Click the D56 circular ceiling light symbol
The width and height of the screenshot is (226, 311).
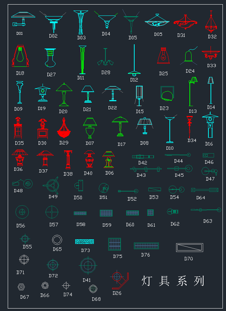[22, 212]
